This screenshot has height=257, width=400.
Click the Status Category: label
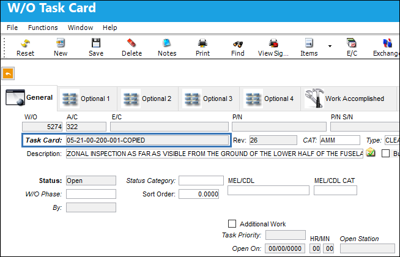(x=151, y=181)
